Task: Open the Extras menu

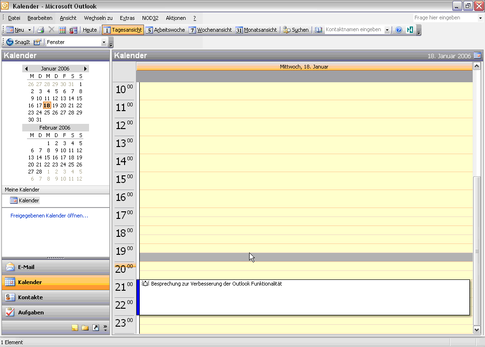Action: pos(127,18)
